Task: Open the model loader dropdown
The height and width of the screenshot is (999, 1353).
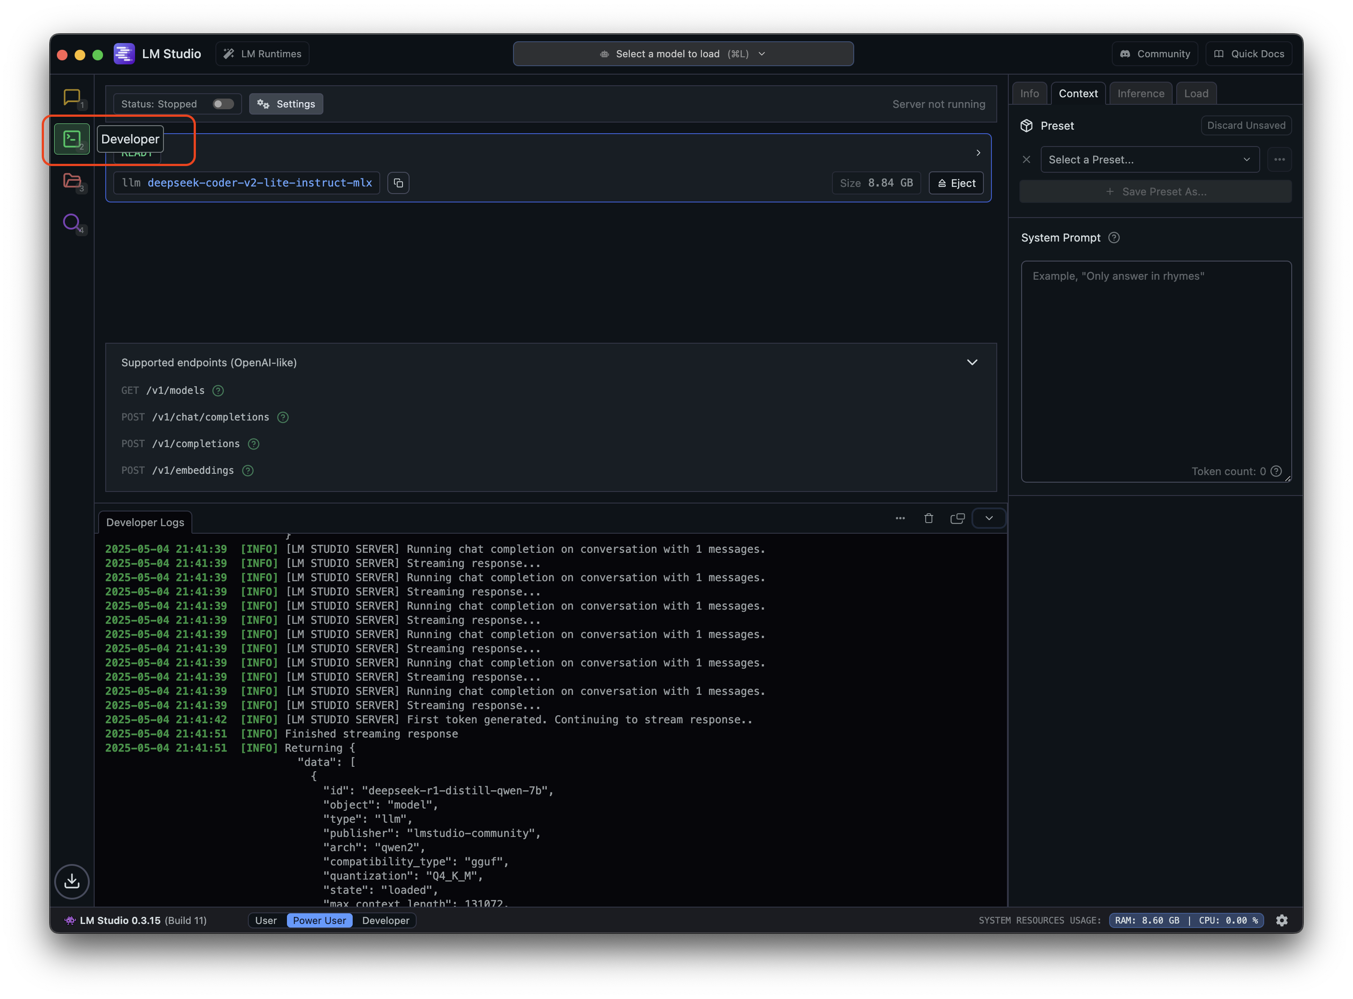Action: 683,54
